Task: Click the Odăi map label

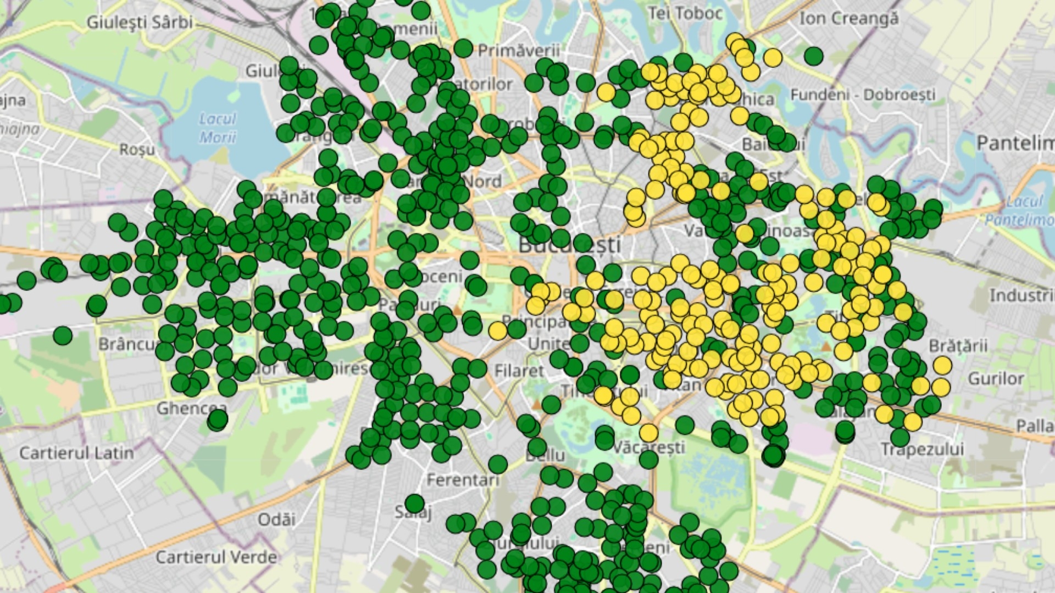Action: pyautogui.click(x=276, y=519)
